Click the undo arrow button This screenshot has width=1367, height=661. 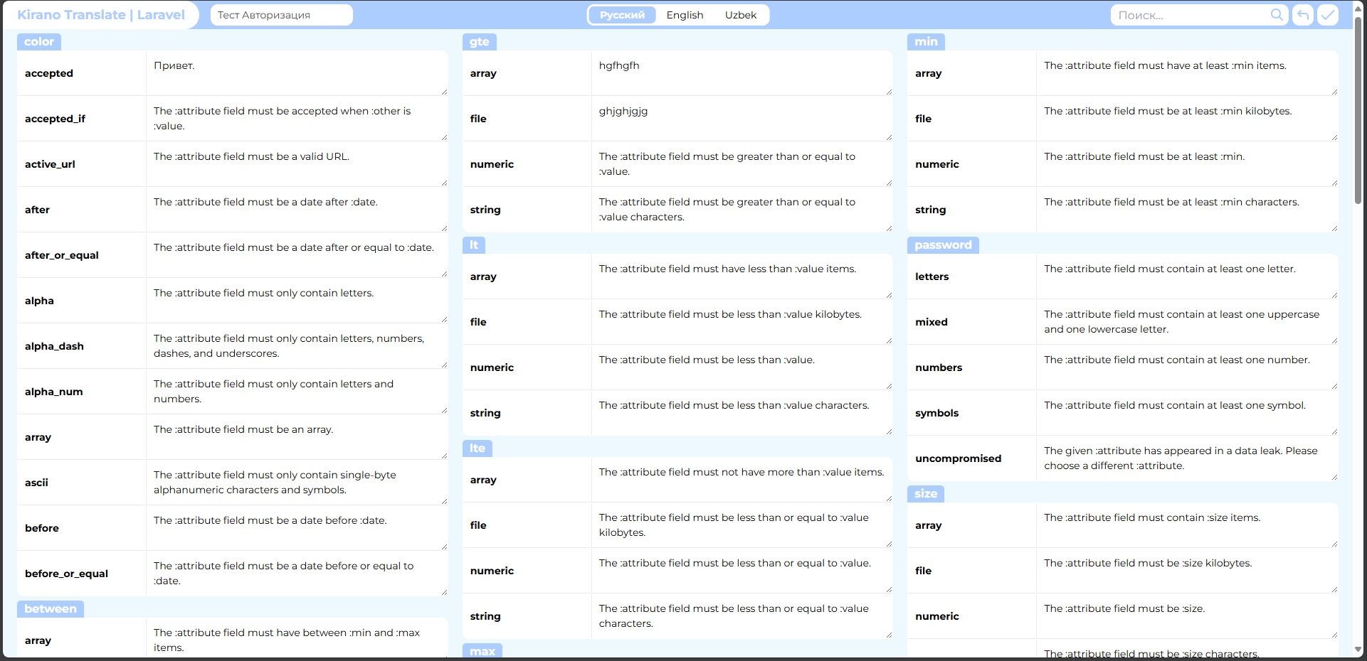[1303, 15]
